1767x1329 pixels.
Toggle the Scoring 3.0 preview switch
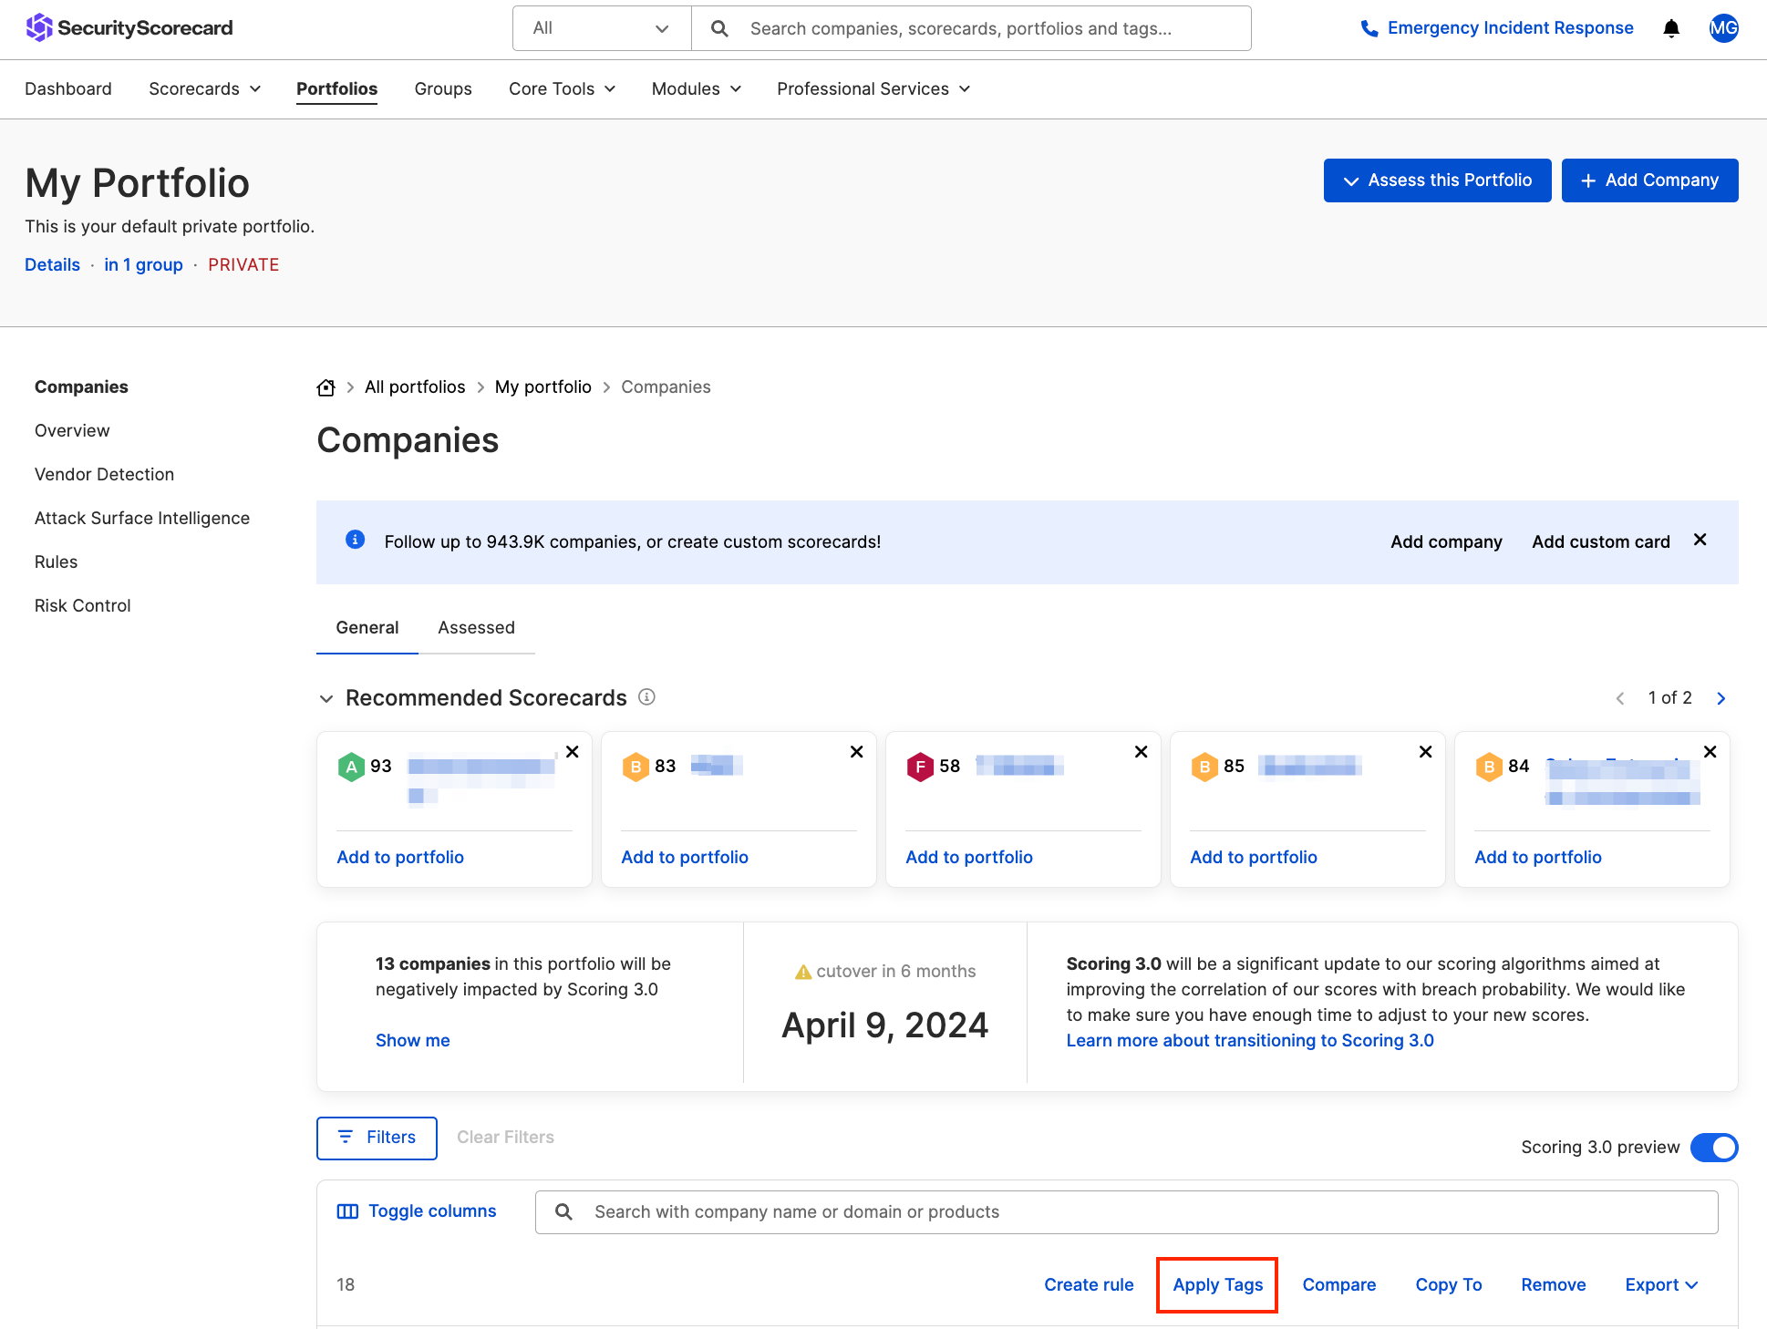pyautogui.click(x=1714, y=1148)
